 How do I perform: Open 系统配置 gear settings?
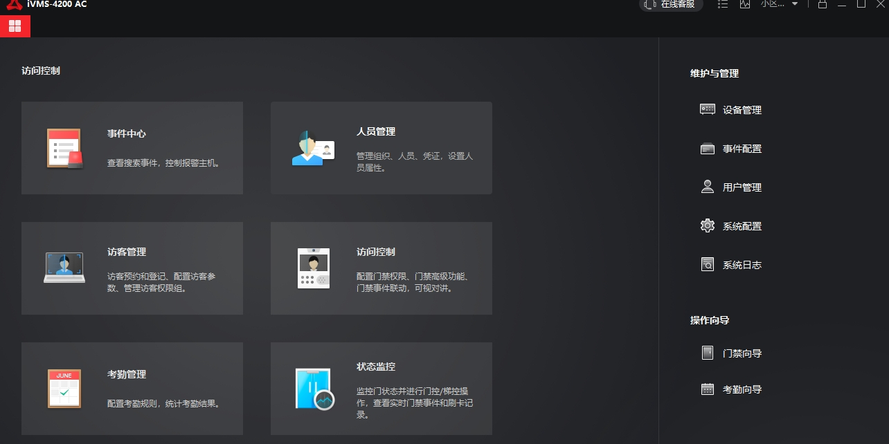coord(741,226)
